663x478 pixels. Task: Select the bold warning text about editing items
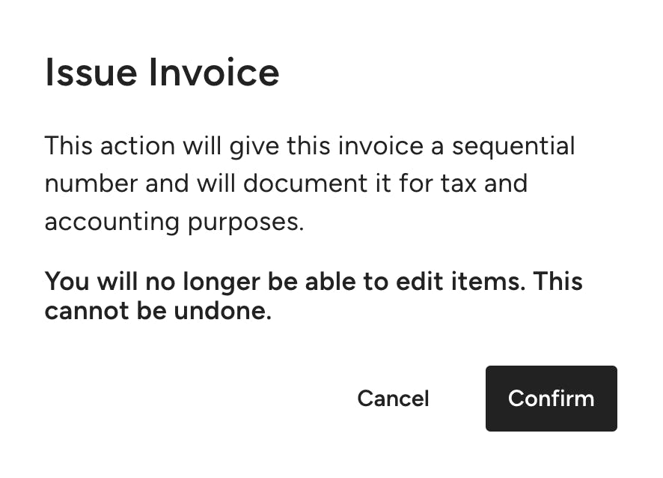[314, 295]
